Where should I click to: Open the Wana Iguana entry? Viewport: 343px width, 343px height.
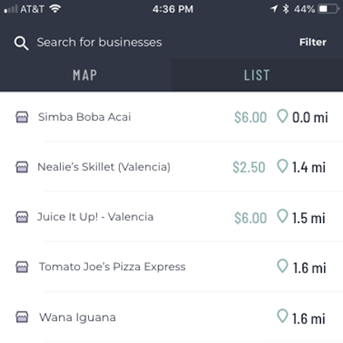pos(171,317)
